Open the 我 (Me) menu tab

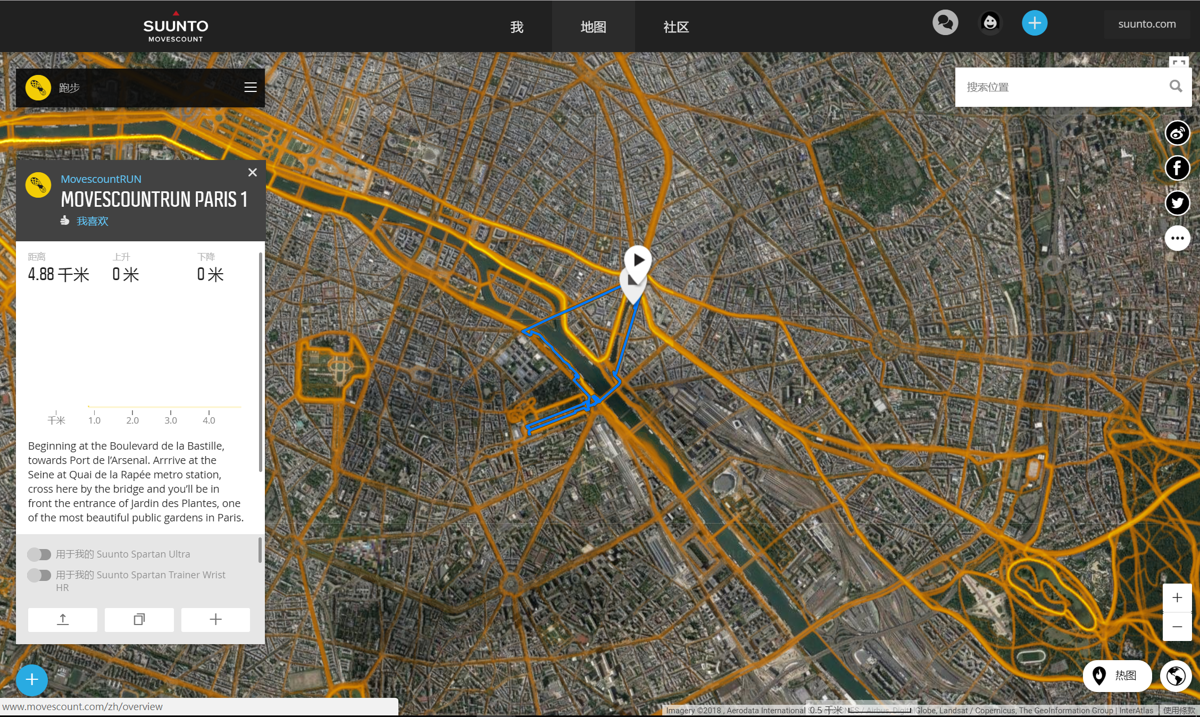(516, 27)
